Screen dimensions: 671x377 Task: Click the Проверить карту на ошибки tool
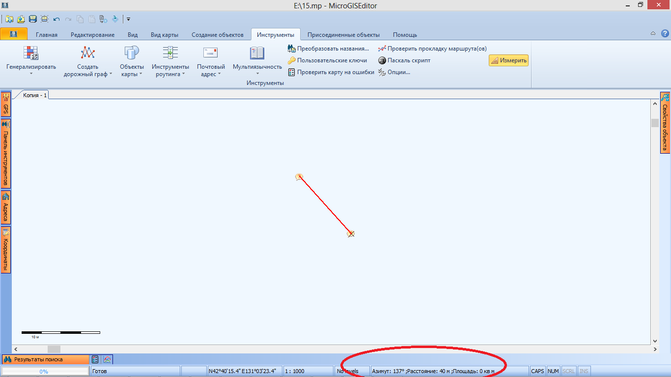coord(331,72)
